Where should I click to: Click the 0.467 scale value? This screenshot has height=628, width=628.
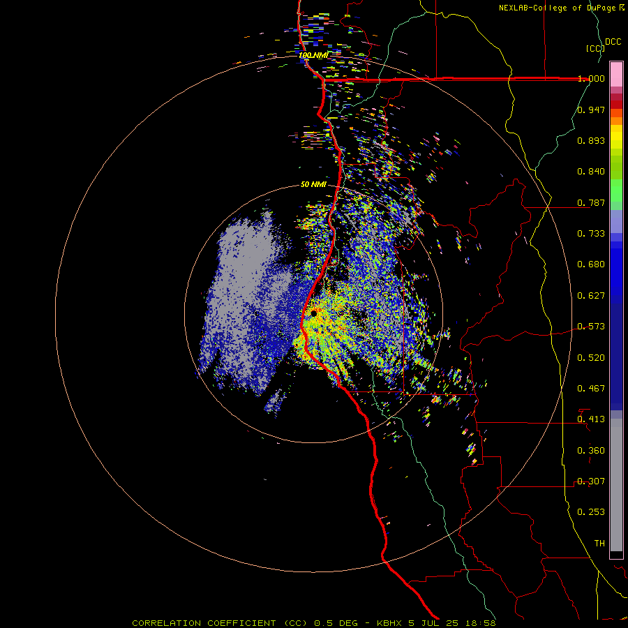(591, 389)
